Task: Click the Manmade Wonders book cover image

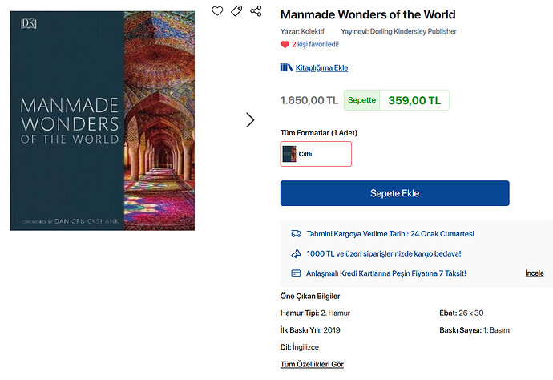Action: click(x=103, y=121)
